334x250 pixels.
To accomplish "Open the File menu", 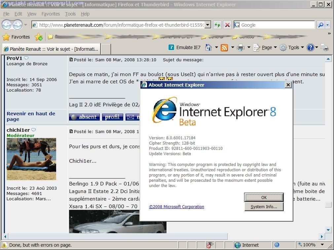I will (x=6, y=14).
